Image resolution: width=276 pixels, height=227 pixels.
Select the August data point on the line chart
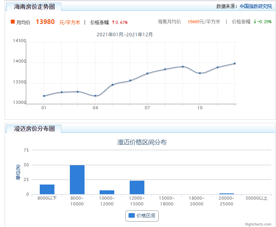point(165,69)
